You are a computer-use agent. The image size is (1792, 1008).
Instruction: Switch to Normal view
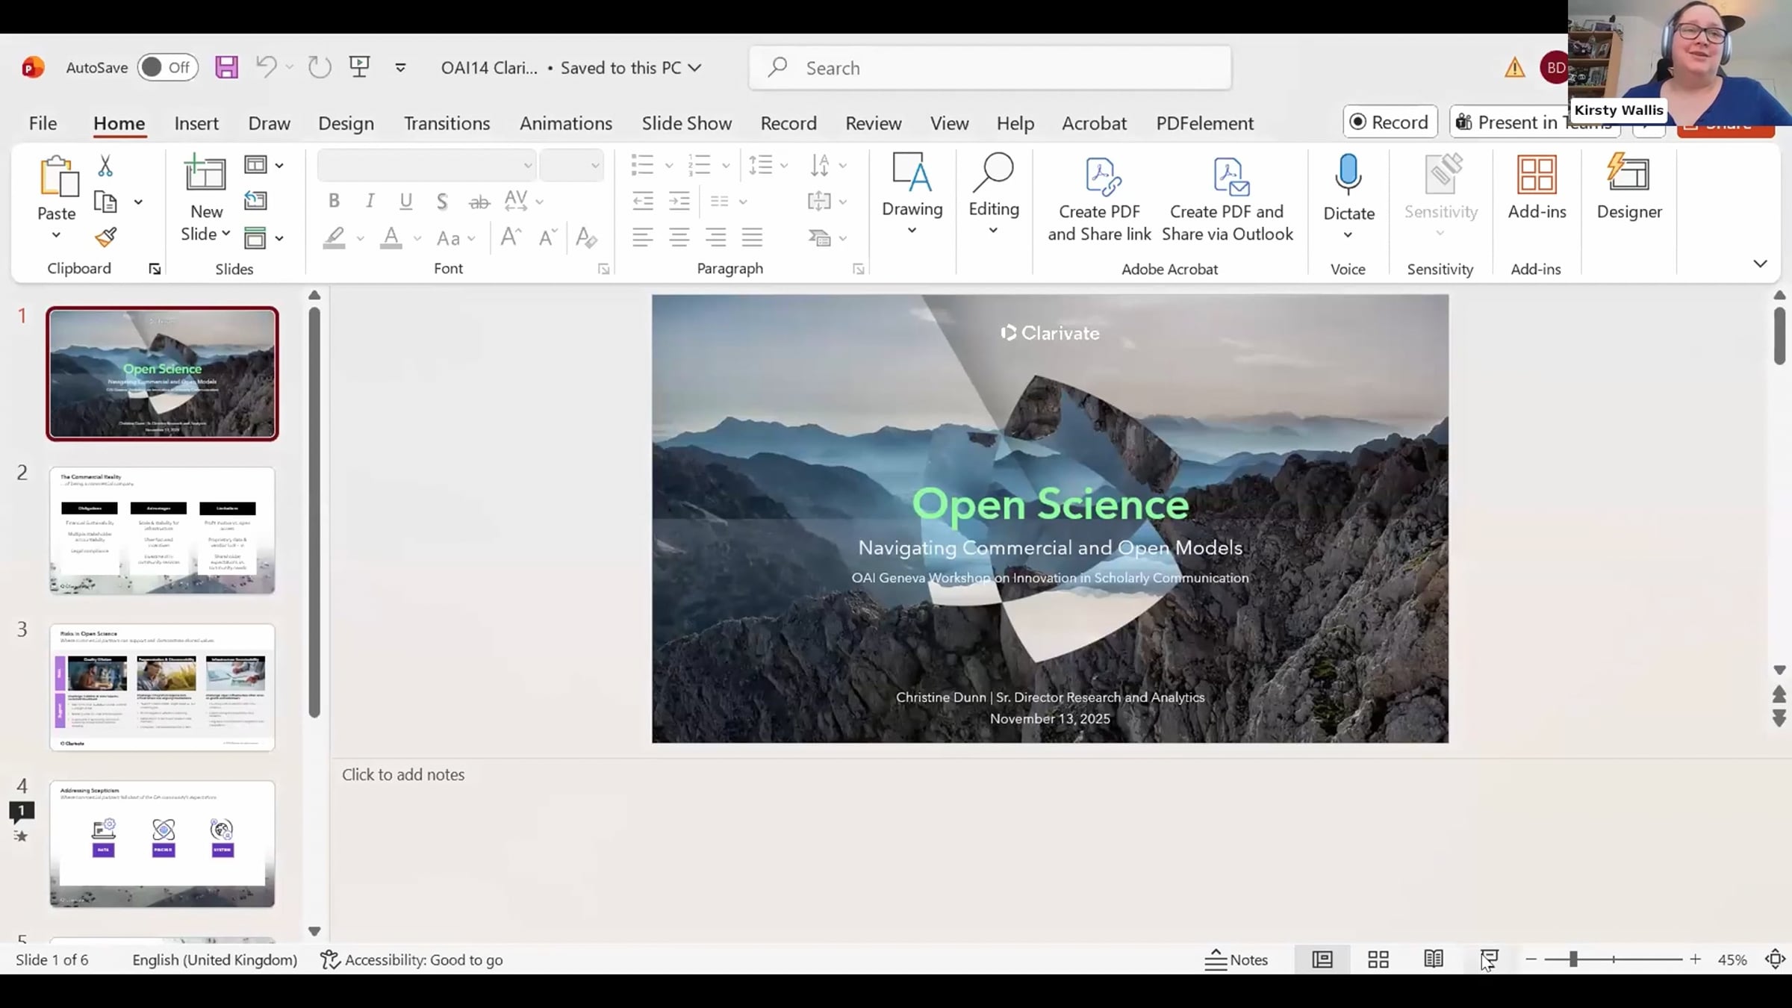[1322, 959]
